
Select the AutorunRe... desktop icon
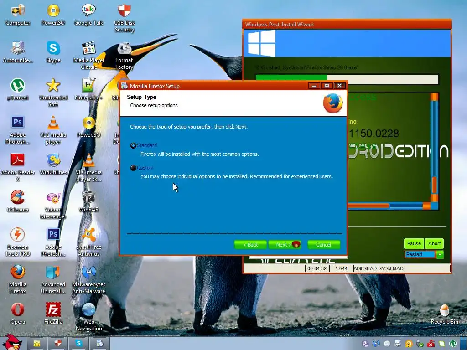click(x=18, y=52)
